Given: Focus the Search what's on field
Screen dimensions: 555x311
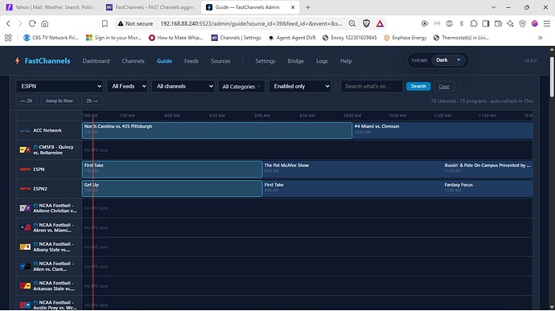Looking at the screenshot, I should tap(372, 86).
